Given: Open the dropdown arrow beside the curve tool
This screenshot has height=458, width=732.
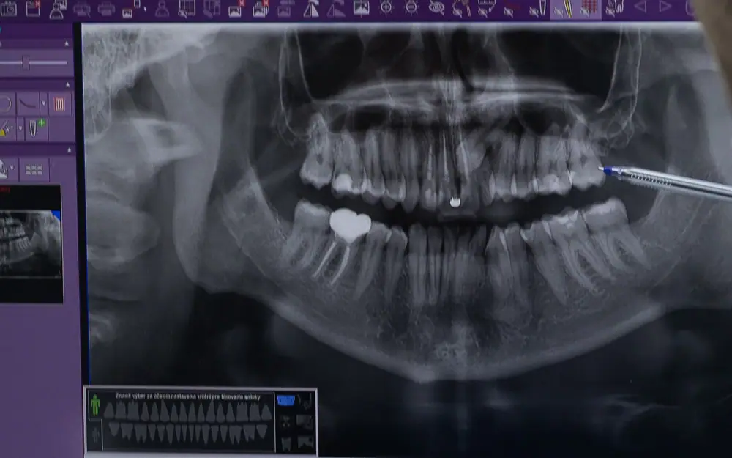Looking at the screenshot, I should [x=44, y=104].
